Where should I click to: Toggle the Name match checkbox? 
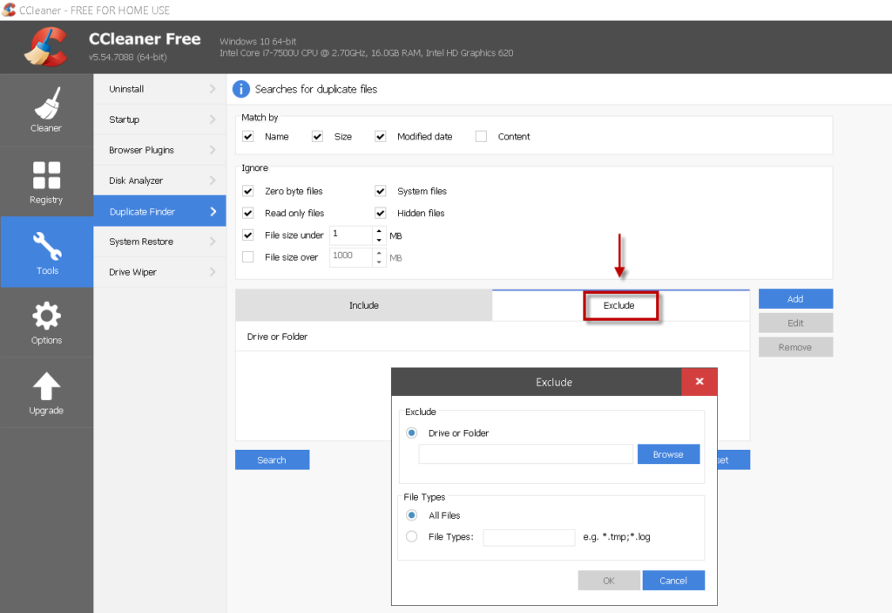pos(248,137)
